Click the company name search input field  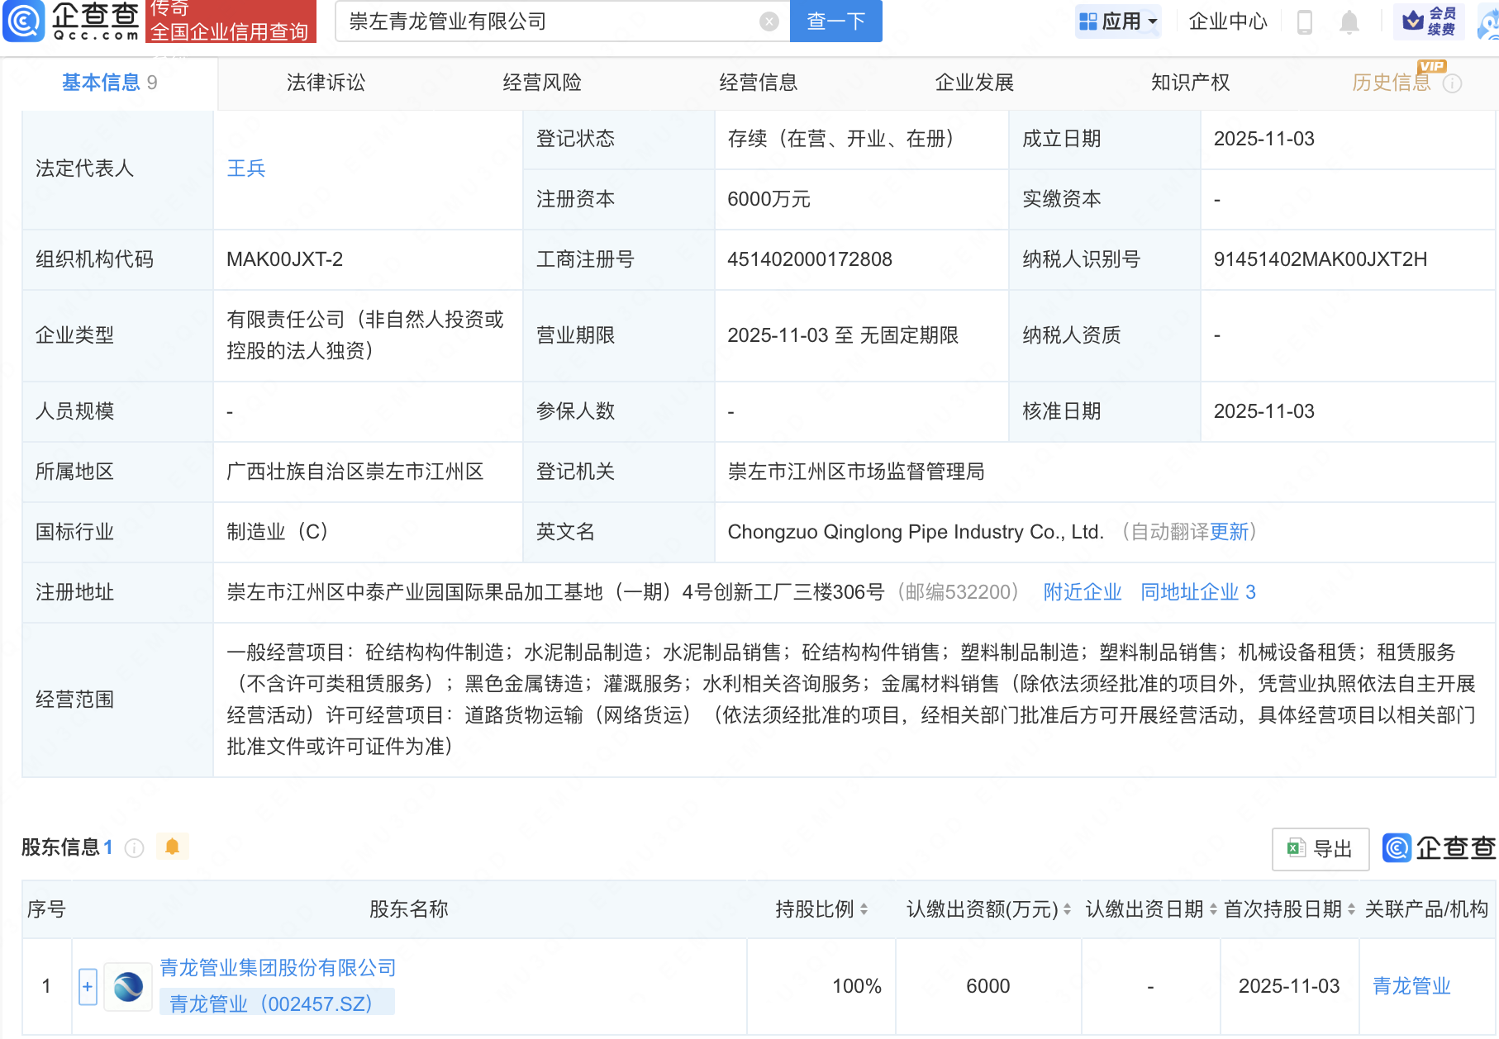tap(545, 21)
